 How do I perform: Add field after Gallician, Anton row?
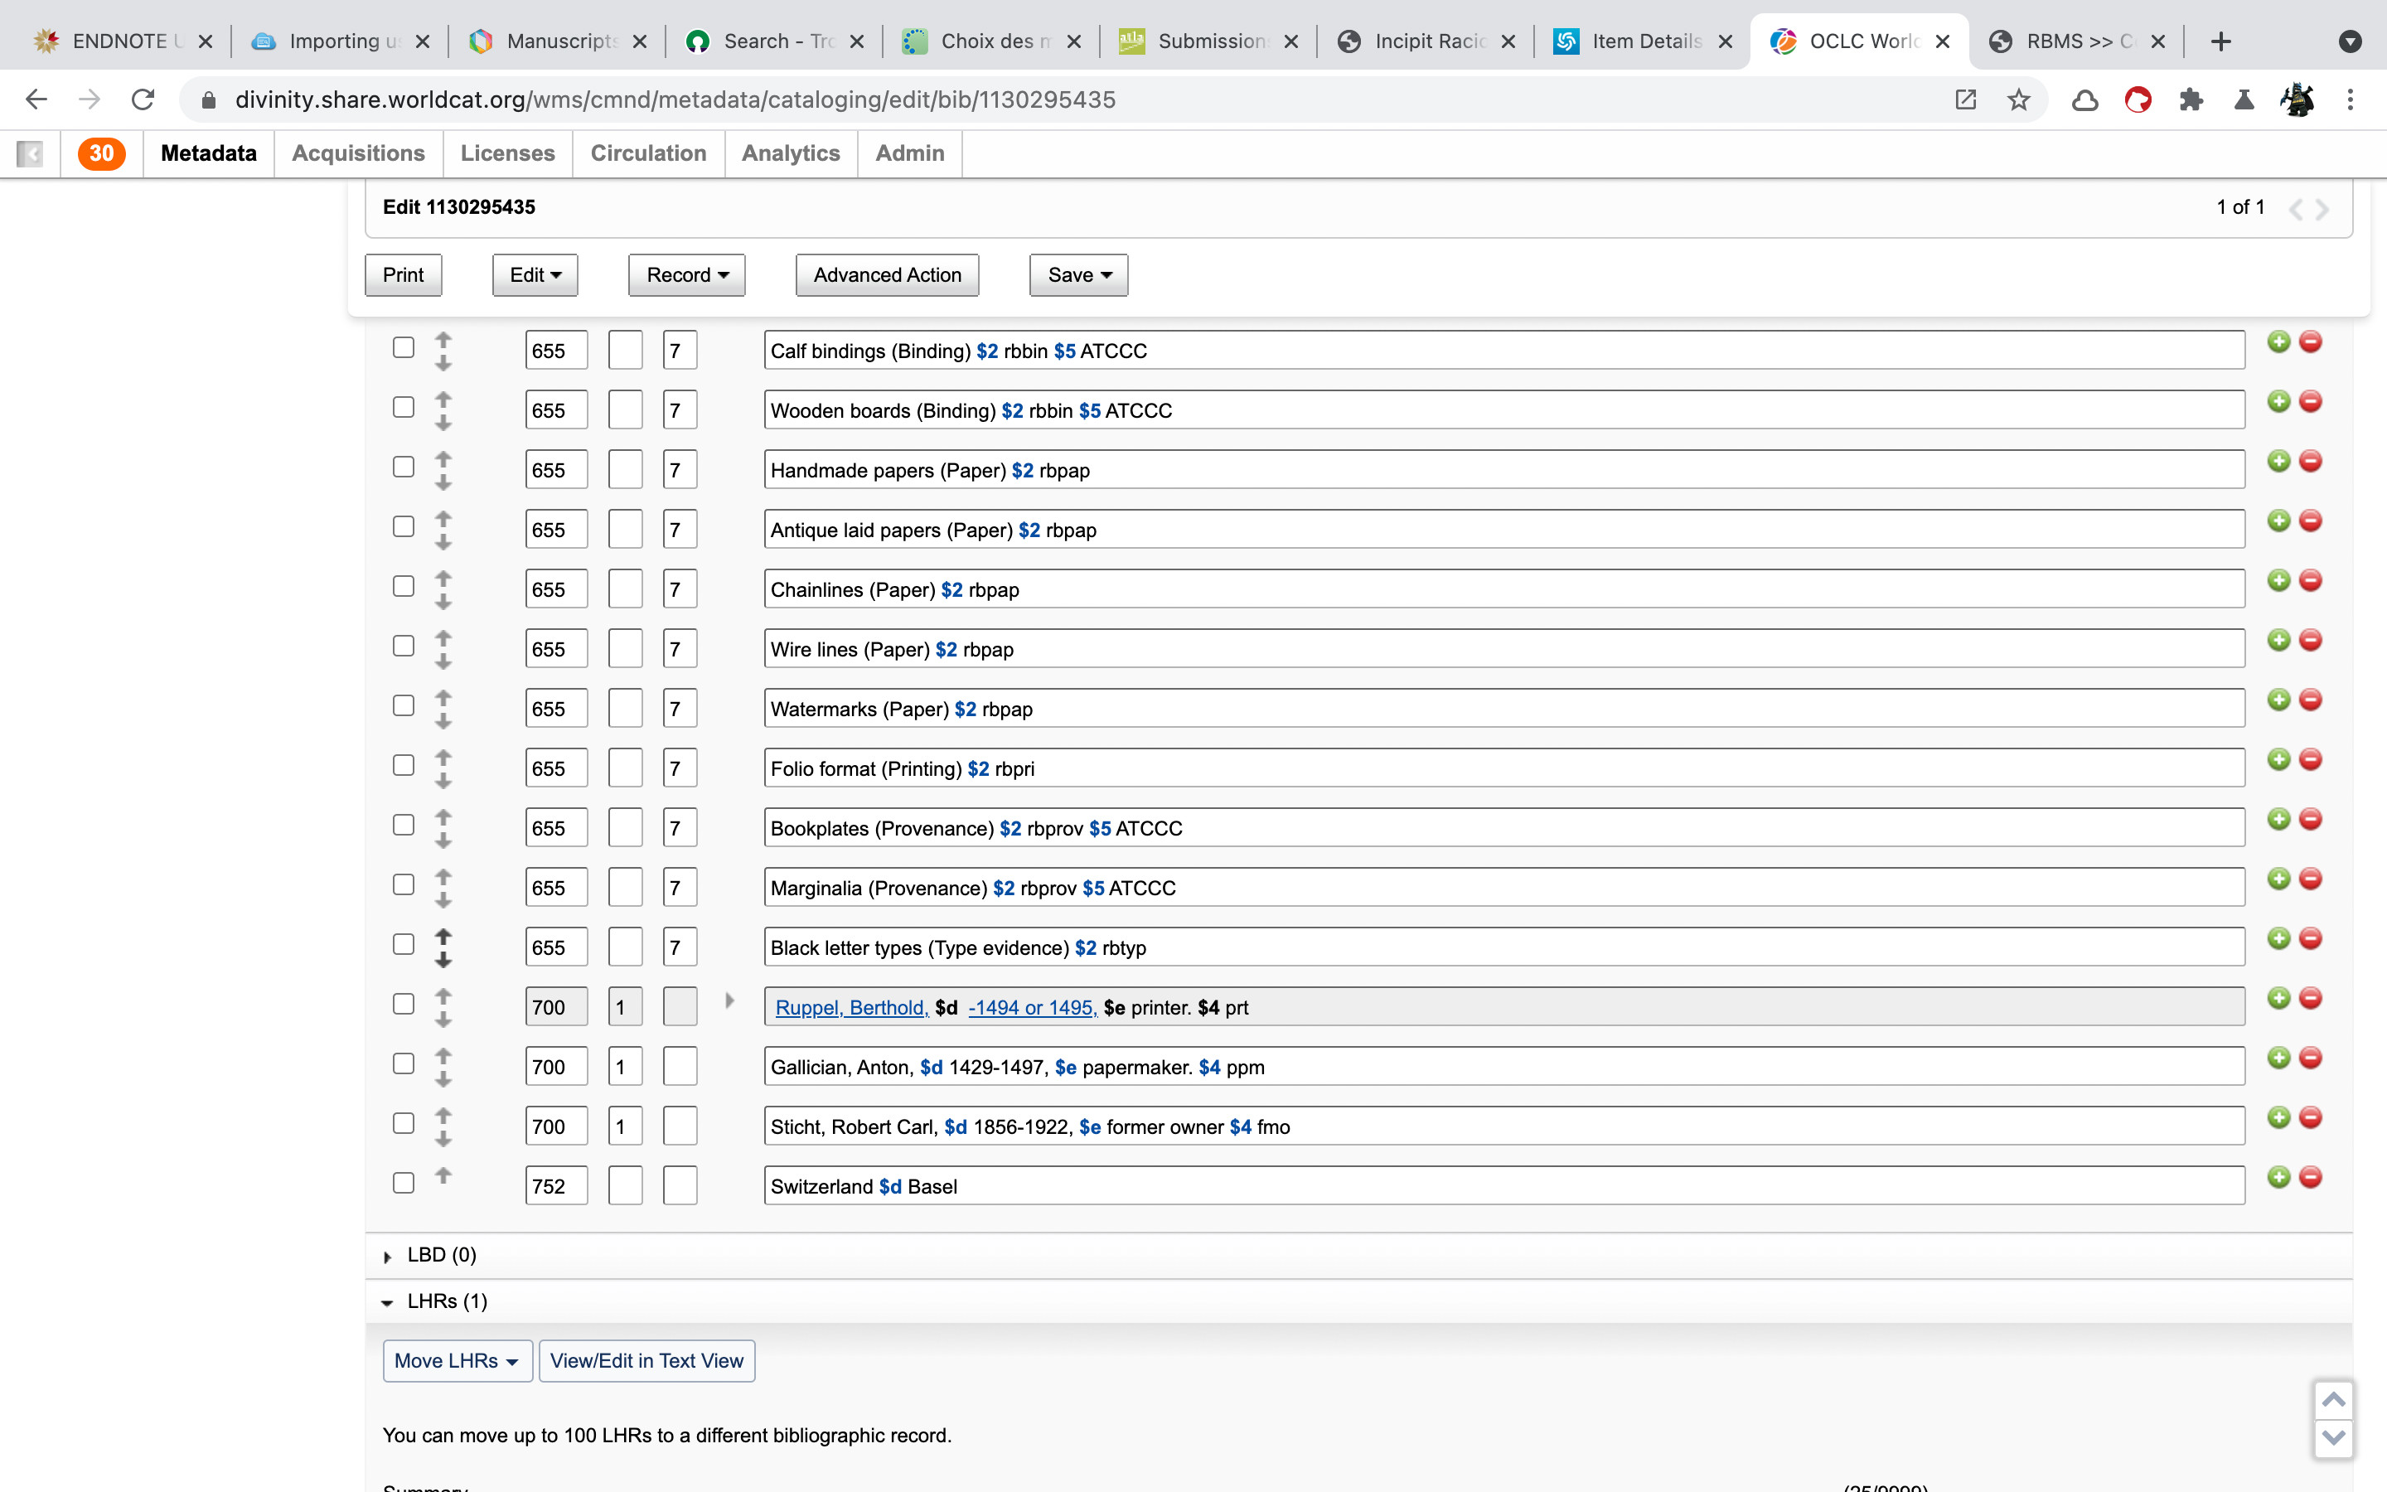pos(2278,1058)
